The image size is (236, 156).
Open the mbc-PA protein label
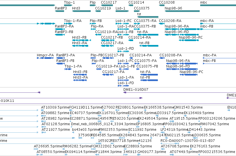pyautogui.click(x=209, y=55)
